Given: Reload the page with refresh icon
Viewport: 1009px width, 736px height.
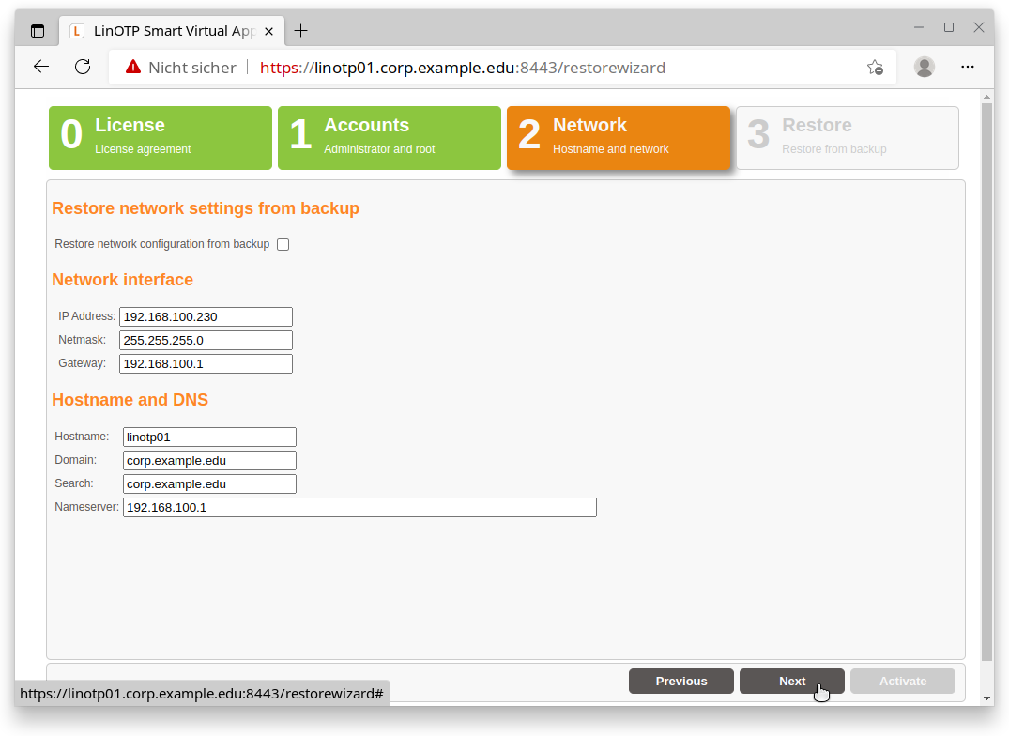Looking at the screenshot, I should (x=83, y=67).
